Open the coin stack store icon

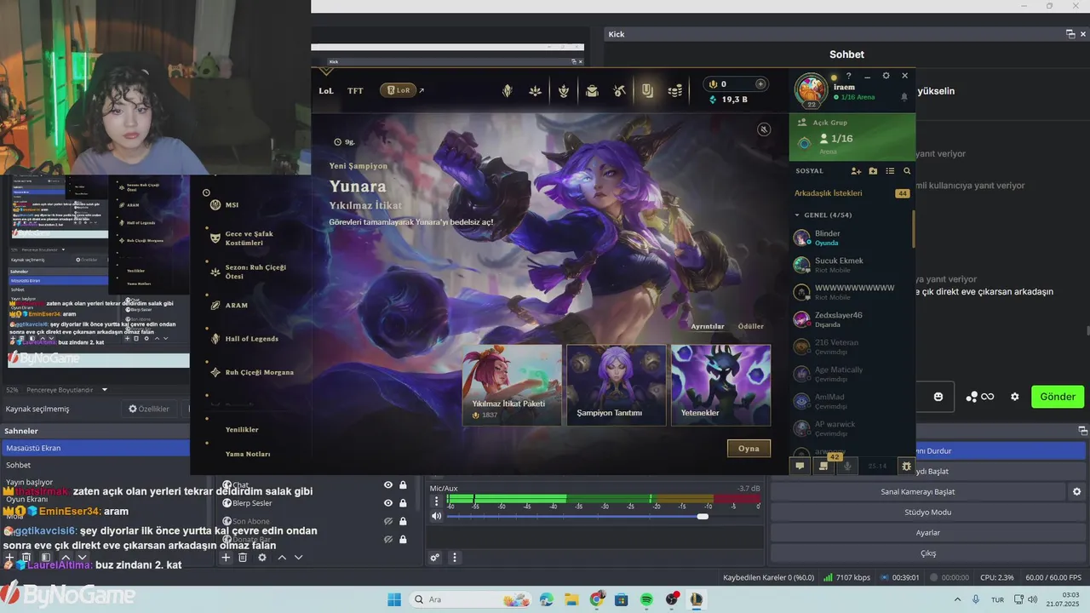tap(675, 90)
